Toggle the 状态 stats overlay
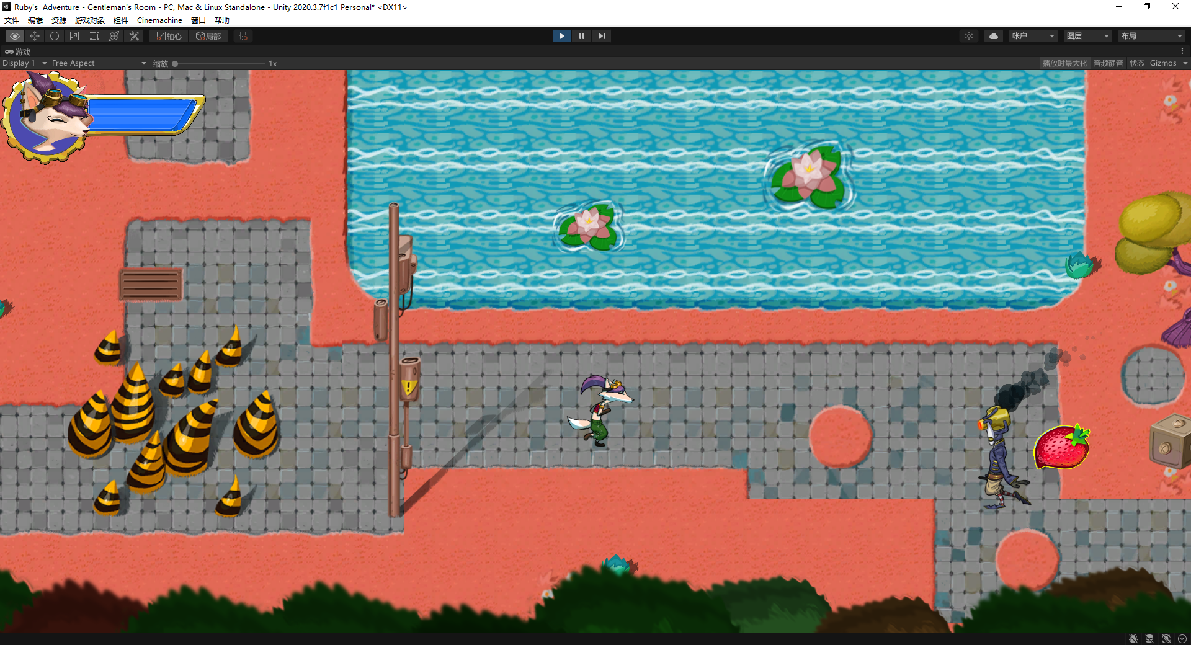Image resolution: width=1191 pixels, height=645 pixels. pyautogui.click(x=1136, y=63)
